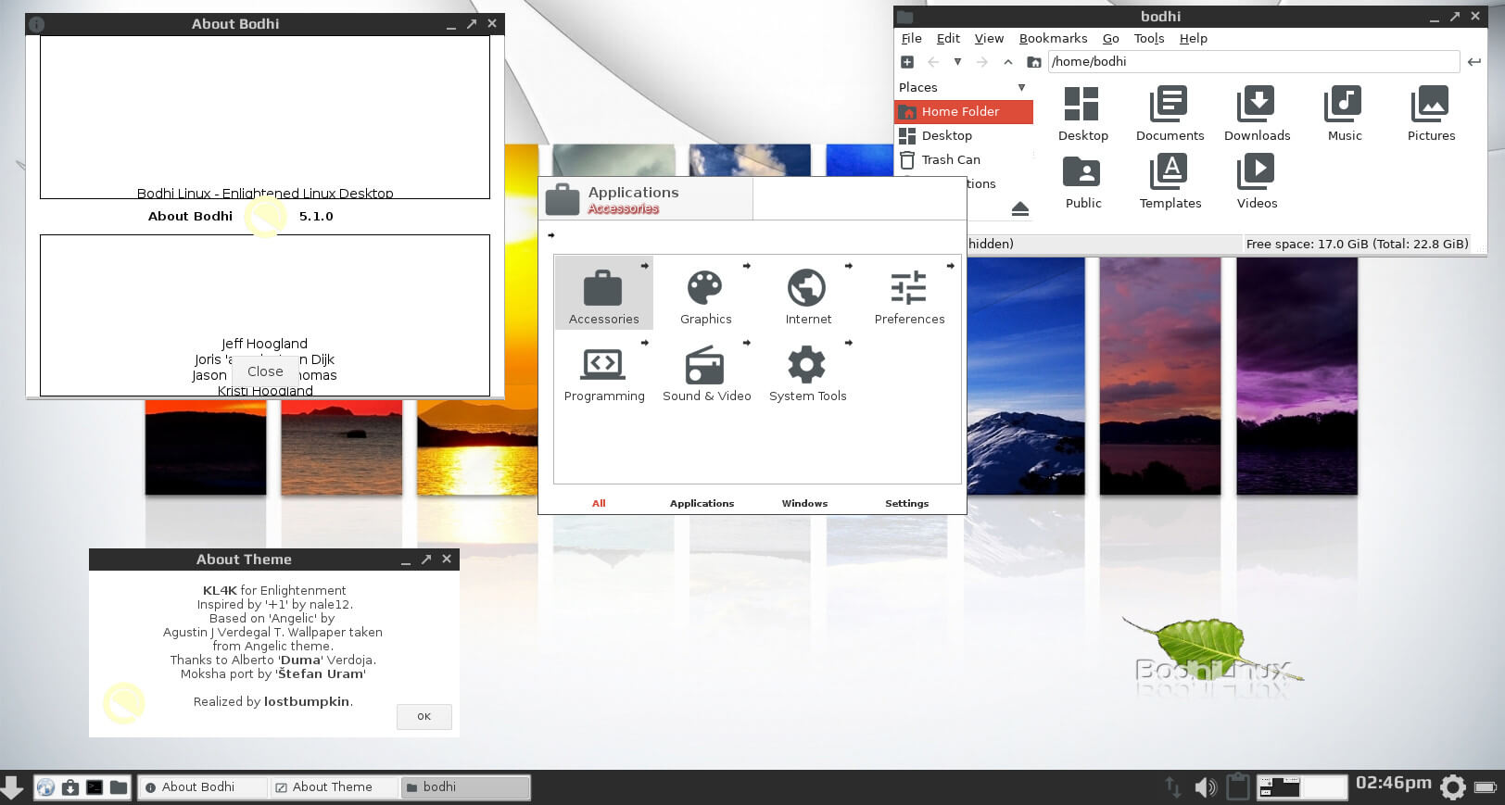Expand the Accessories submenu arrow
This screenshot has height=805, width=1505.
click(x=645, y=266)
